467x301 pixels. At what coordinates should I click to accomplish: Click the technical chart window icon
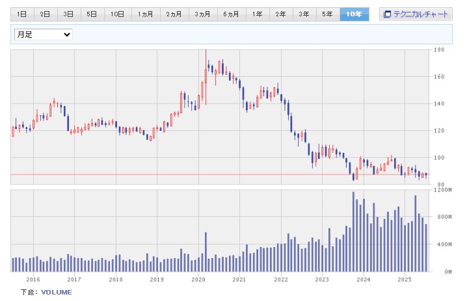387,14
